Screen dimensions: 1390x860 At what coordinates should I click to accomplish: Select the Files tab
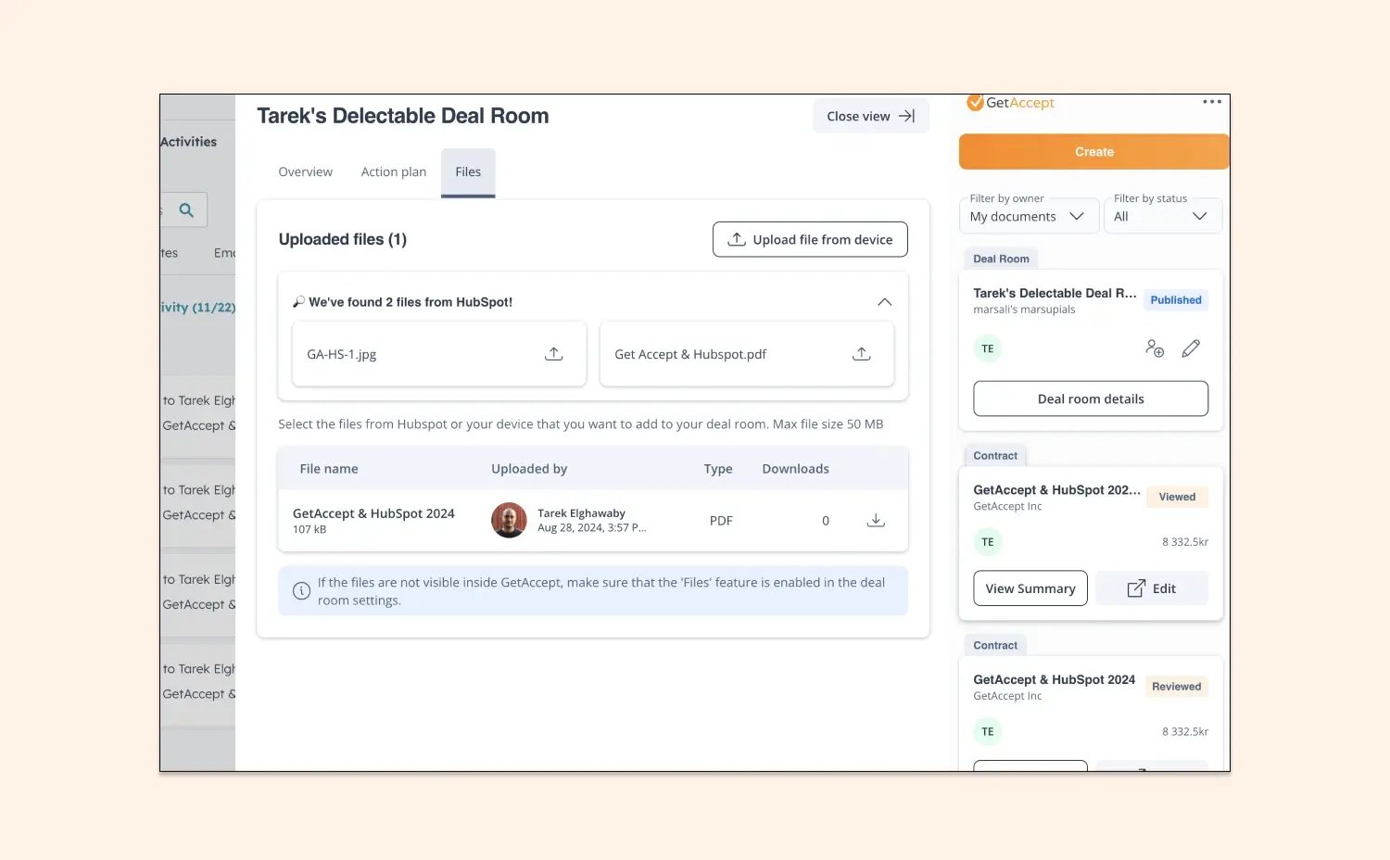point(468,172)
